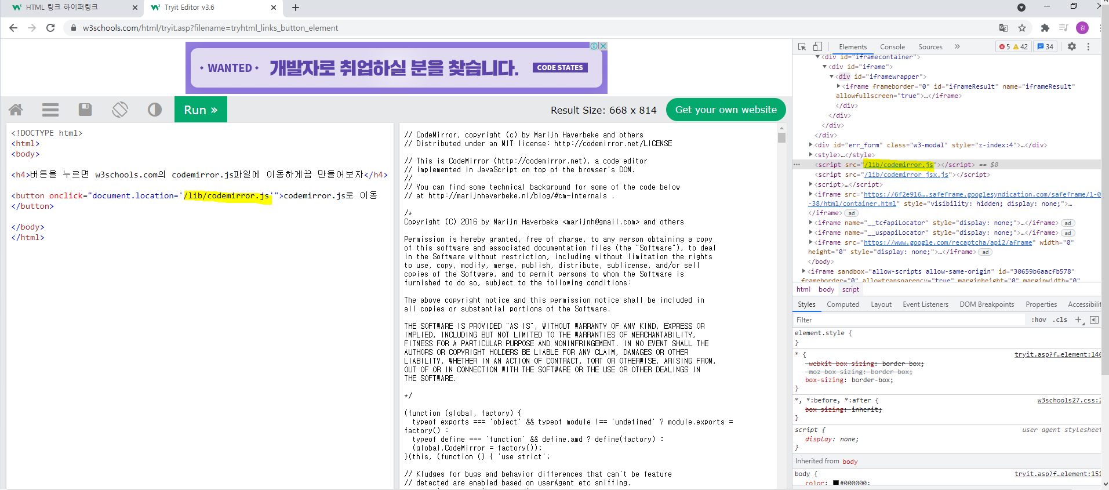Screen dimensions: 1109x490
Task: Close the WANTED ad banner
Action: click(603, 46)
